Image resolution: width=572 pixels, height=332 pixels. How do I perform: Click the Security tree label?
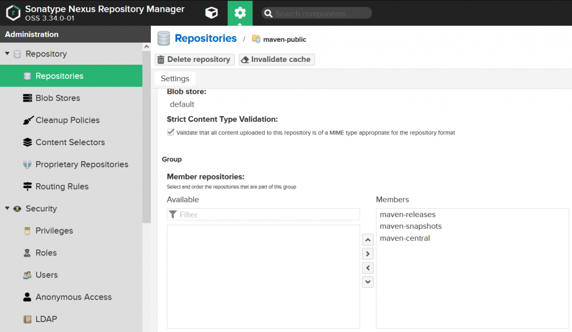pos(41,209)
